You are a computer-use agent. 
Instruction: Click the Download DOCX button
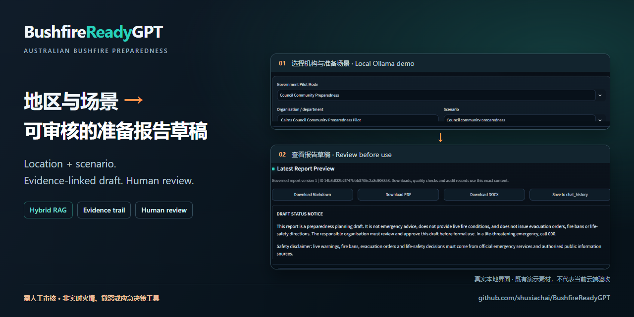(484, 195)
